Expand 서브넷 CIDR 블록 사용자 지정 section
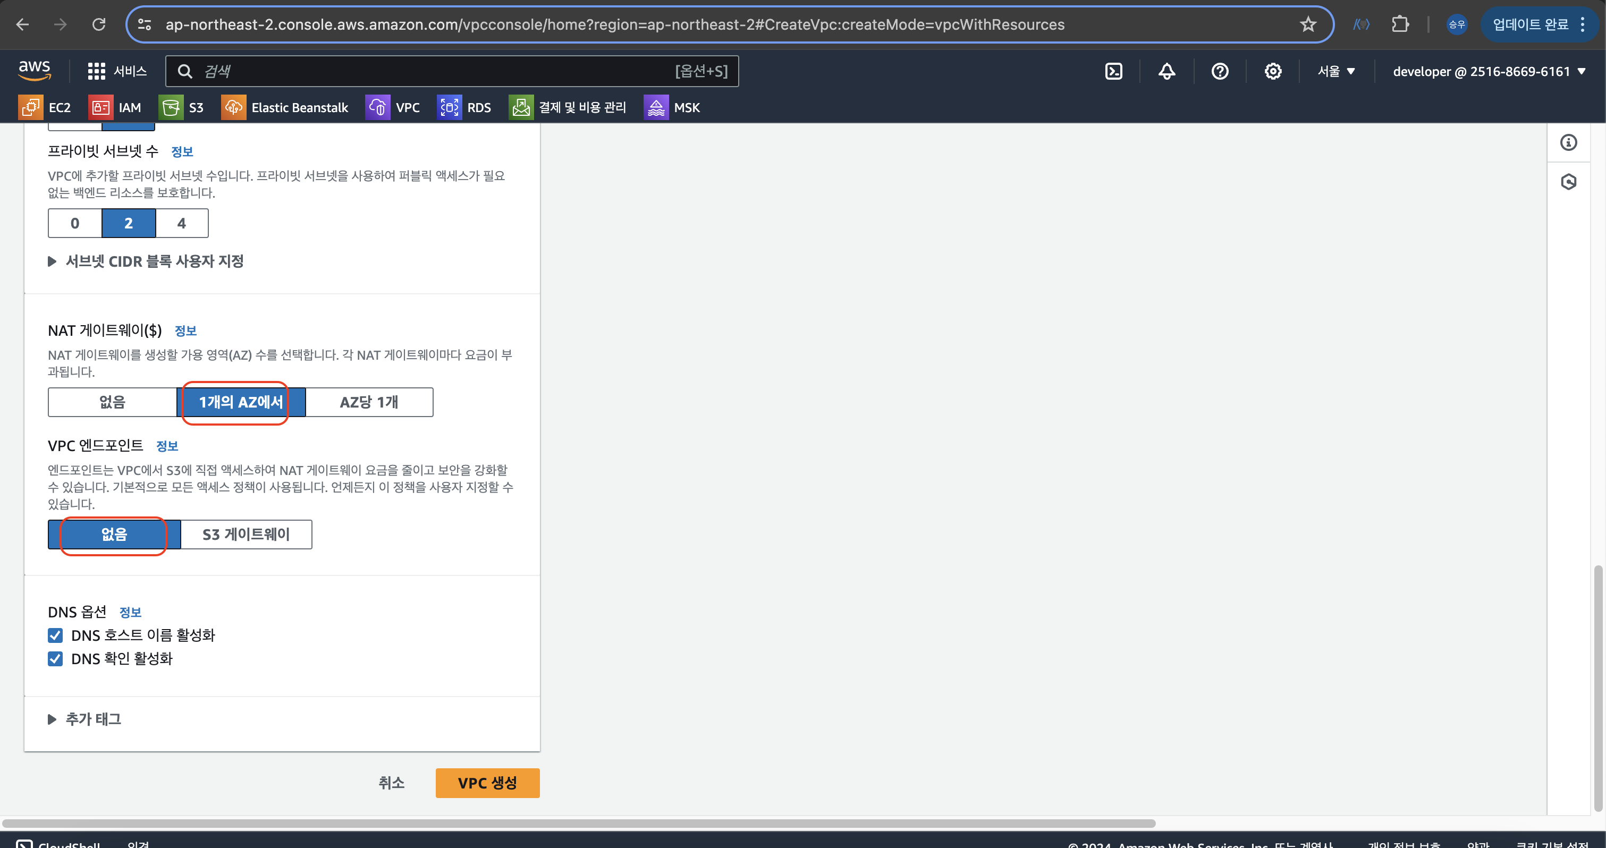 coord(146,261)
